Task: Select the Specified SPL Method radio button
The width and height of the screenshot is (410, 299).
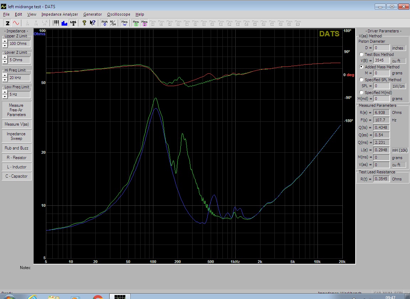Action: 361,79
